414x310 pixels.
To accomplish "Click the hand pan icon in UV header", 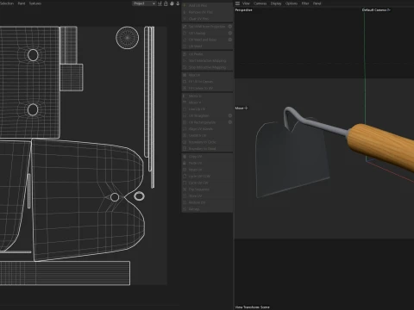I will pos(172,3).
